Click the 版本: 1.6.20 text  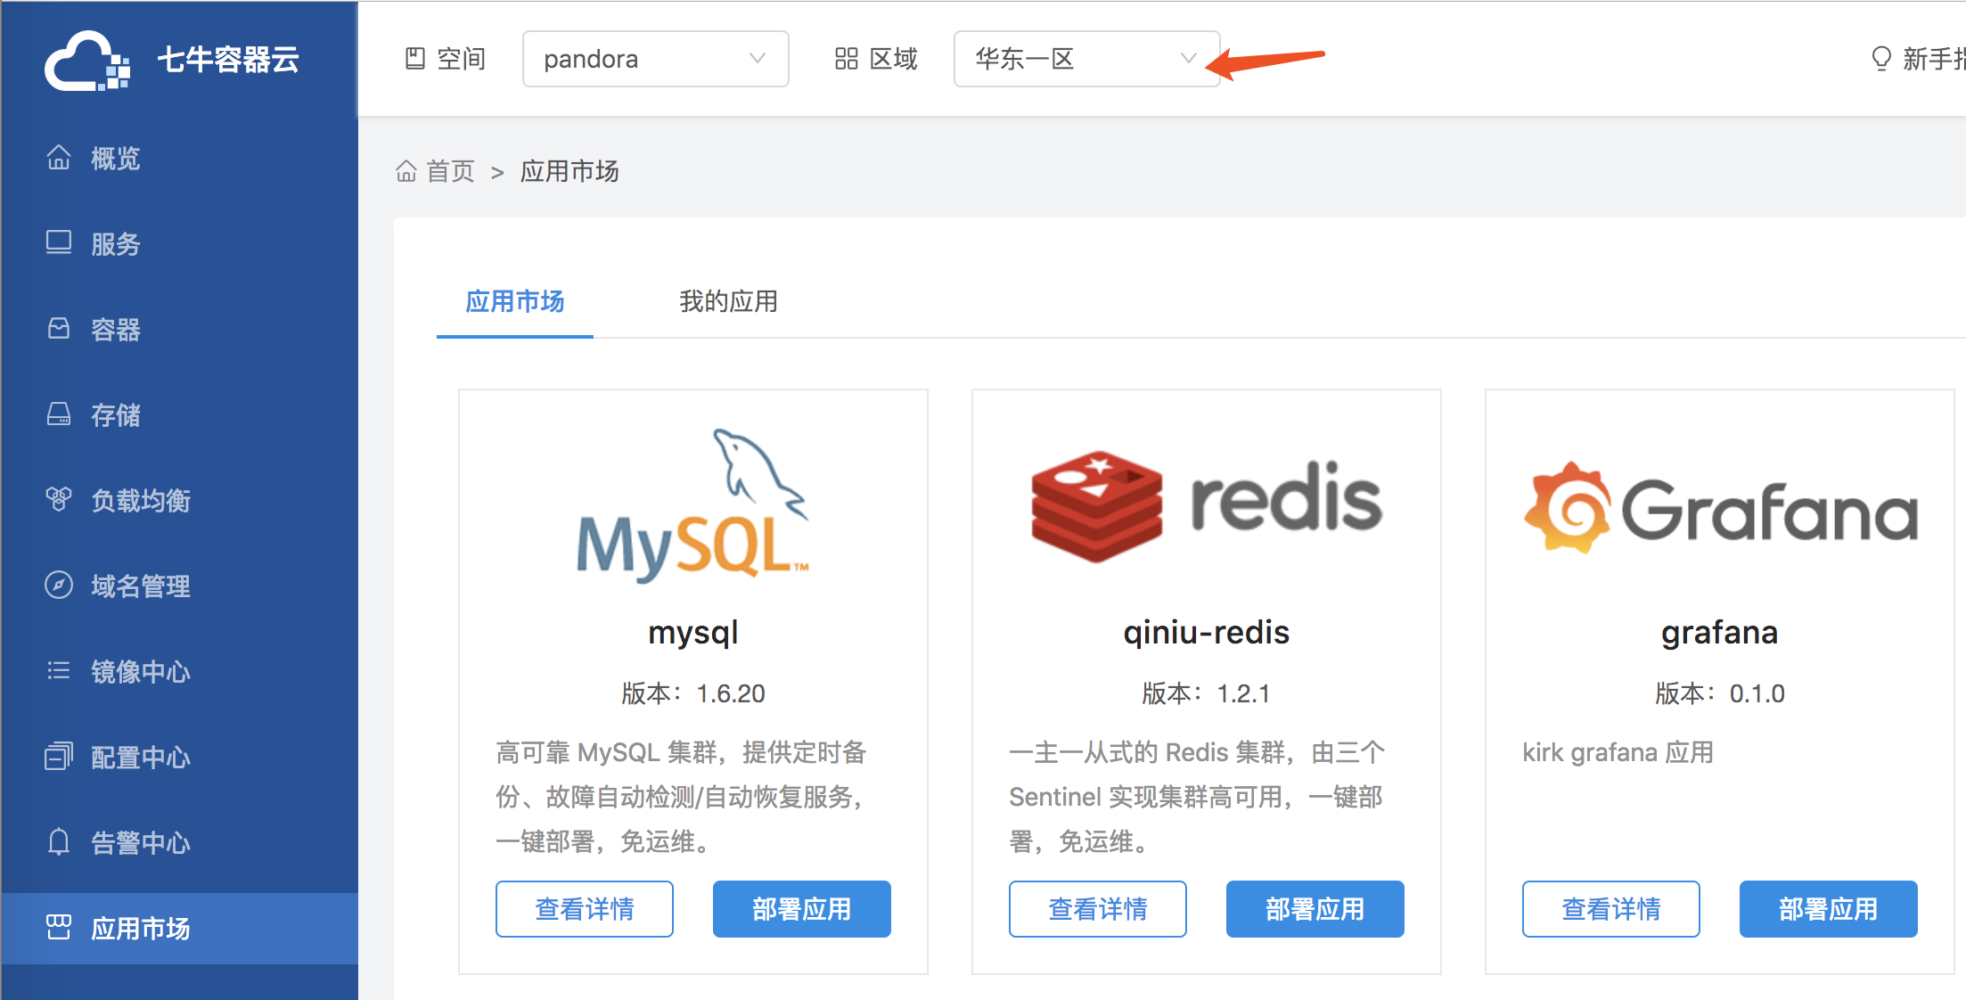[x=693, y=693]
